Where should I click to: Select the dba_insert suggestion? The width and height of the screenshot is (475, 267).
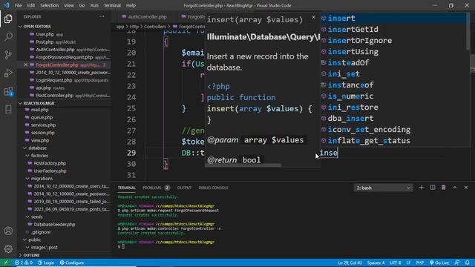pyautogui.click(x=393, y=119)
